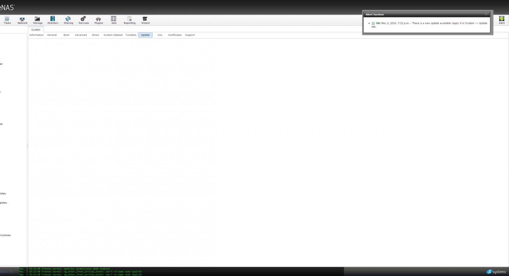Close the Alert System dialog
This screenshot has width=509, height=276.
pos(486,14)
